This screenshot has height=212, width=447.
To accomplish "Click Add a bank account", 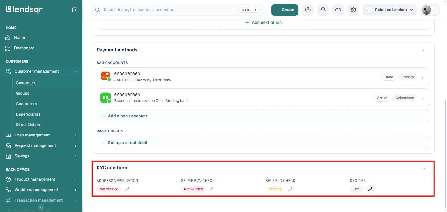I will pyautogui.click(x=263, y=116).
